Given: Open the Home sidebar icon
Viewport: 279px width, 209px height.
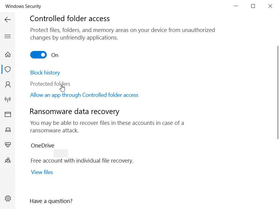Looking at the screenshot, I should (x=8, y=55).
